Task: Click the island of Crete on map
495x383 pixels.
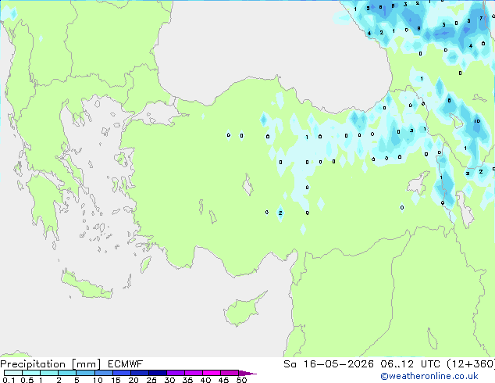Action: tap(86, 285)
